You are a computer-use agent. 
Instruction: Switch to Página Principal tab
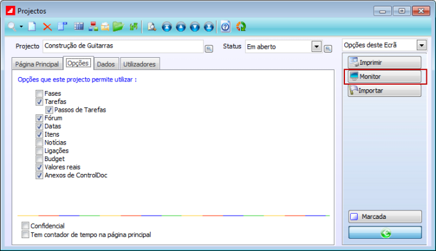(37, 64)
